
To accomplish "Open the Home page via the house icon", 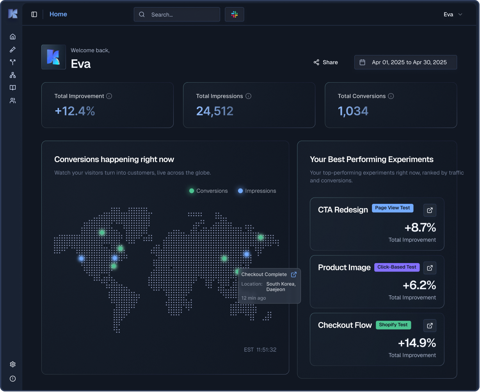I will tap(12, 36).
